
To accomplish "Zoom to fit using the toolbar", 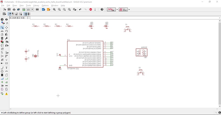I will [x=54, y=9].
